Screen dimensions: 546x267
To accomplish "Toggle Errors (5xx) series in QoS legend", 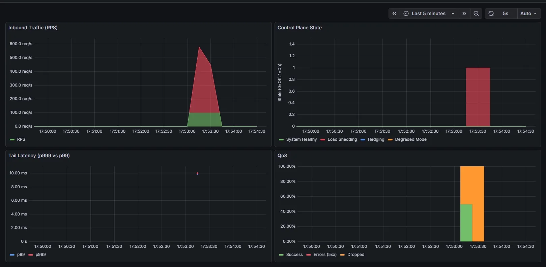I will (325, 255).
